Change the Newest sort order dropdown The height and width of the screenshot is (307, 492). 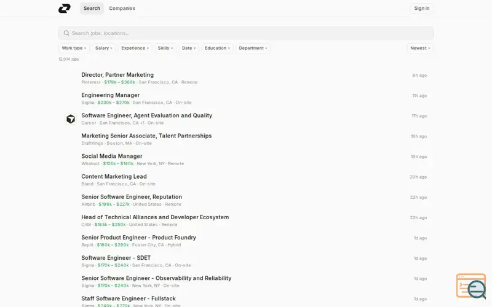point(420,48)
